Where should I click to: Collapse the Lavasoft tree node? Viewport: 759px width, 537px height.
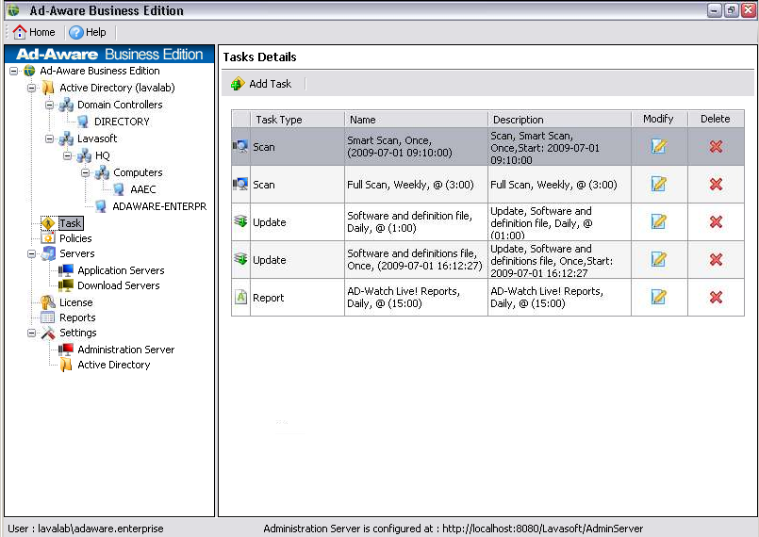click(x=49, y=138)
